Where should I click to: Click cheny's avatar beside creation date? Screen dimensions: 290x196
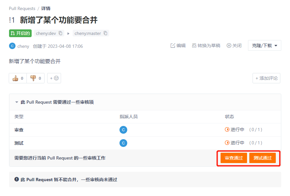tap(12, 46)
